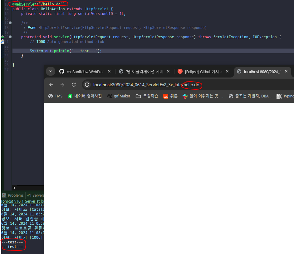The height and width of the screenshot is (254, 294).
Task: Open the Typing bookmark
Action: pos(285,96)
